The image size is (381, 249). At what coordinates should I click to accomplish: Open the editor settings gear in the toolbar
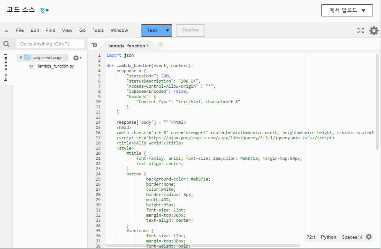[373, 30]
